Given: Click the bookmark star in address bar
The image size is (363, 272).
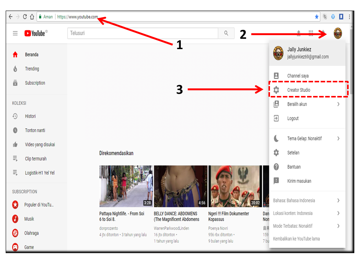Looking at the screenshot, I should 316,17.
